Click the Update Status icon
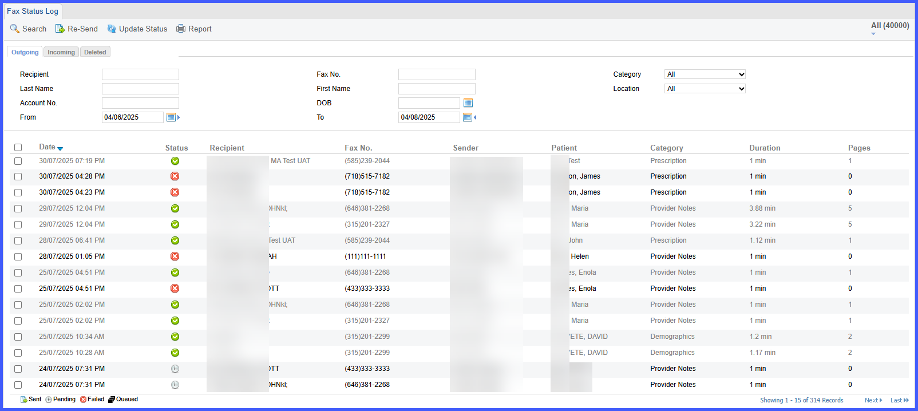918x411 pixels. (112, 29)
